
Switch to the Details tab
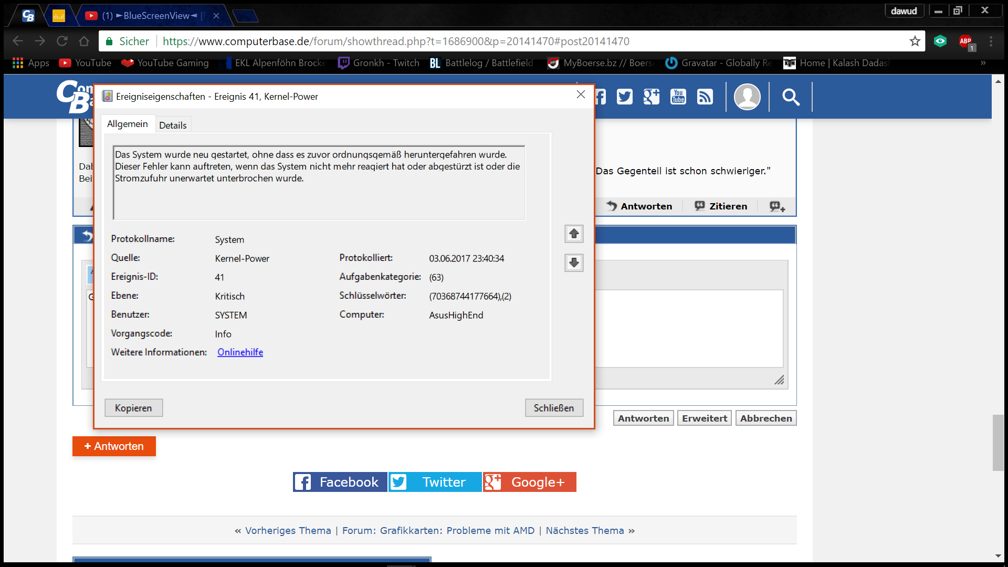[x=173, y=125]
